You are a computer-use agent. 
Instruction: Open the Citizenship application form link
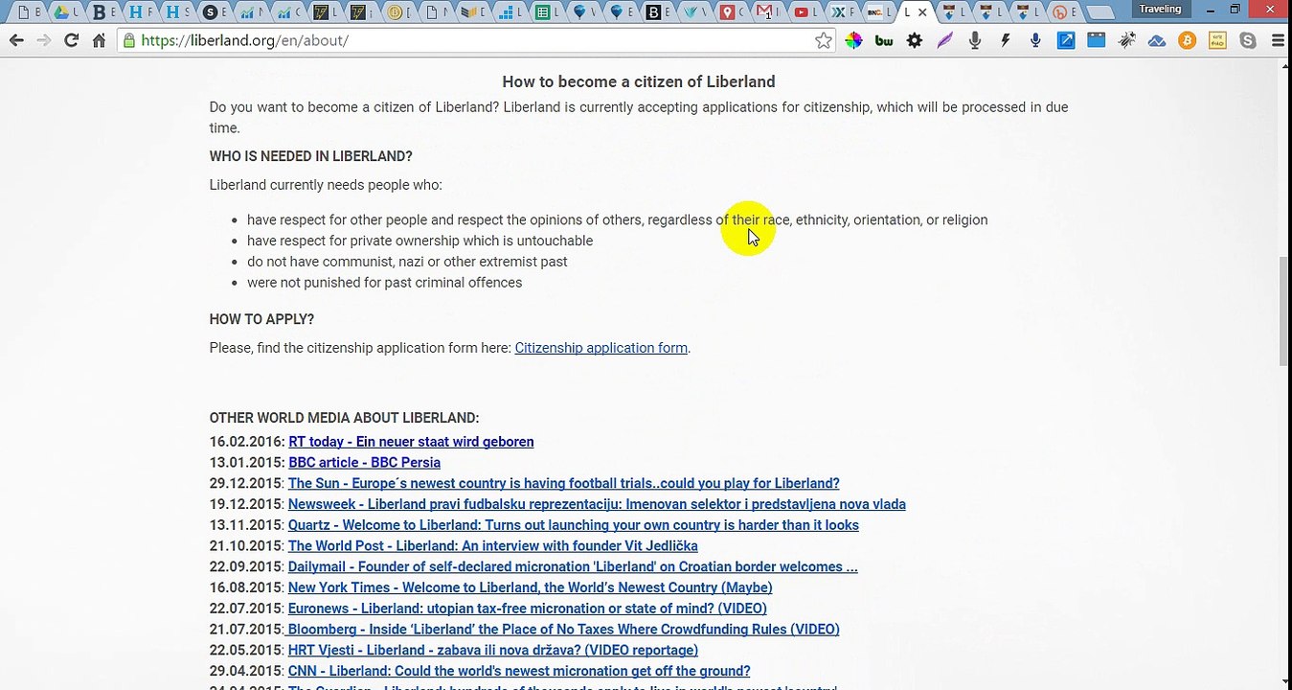601,348
